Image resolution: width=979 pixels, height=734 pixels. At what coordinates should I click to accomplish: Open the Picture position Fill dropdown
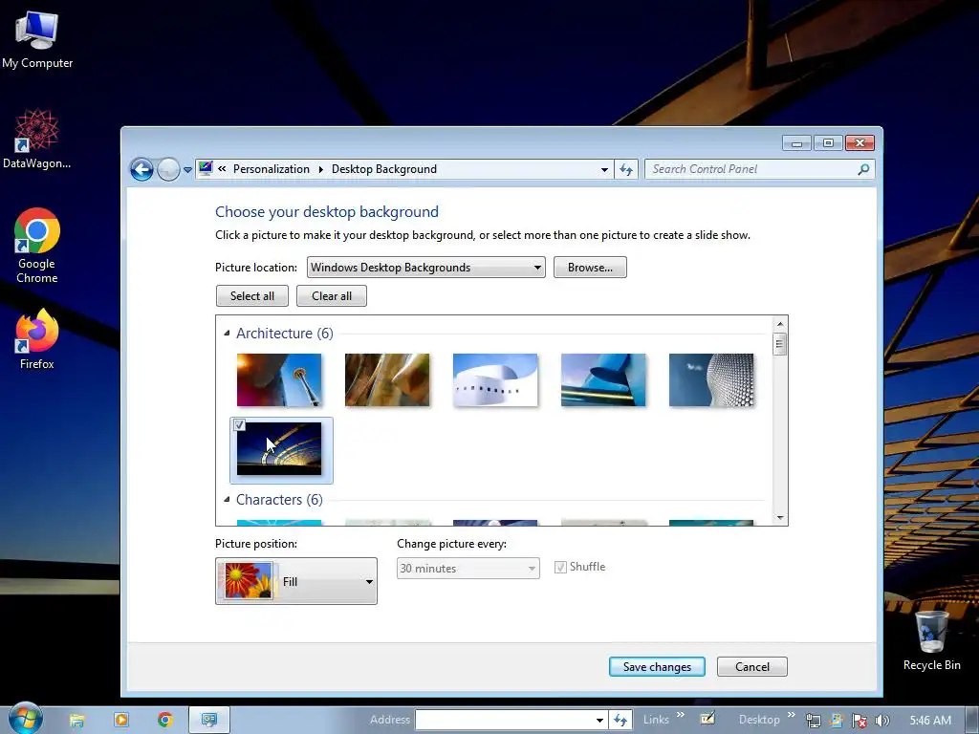pos(296,581)
